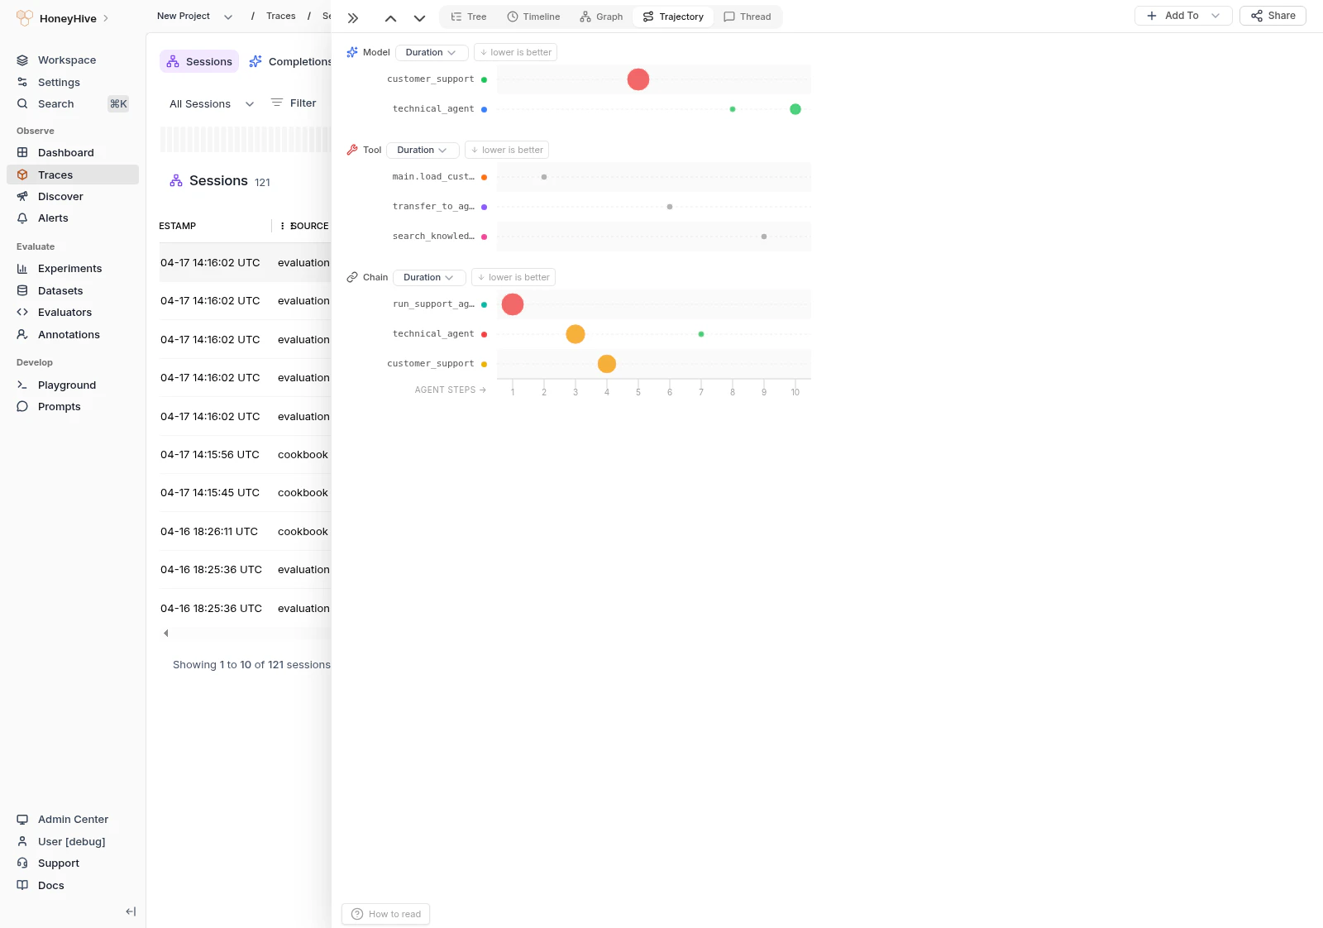Screen dimensions: 1323x928
Task: Select the Completions tab
Action: [290, 61]
